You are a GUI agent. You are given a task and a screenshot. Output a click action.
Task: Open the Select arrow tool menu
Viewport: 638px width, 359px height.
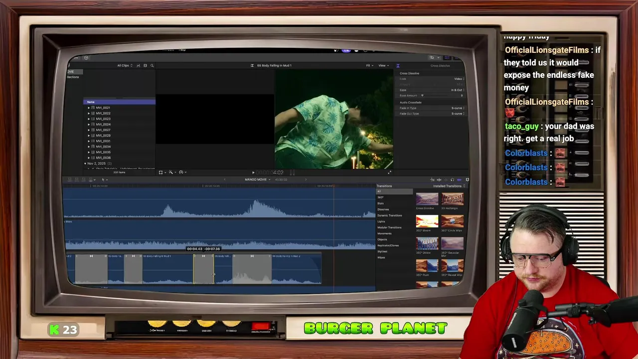tap(104, 179)
